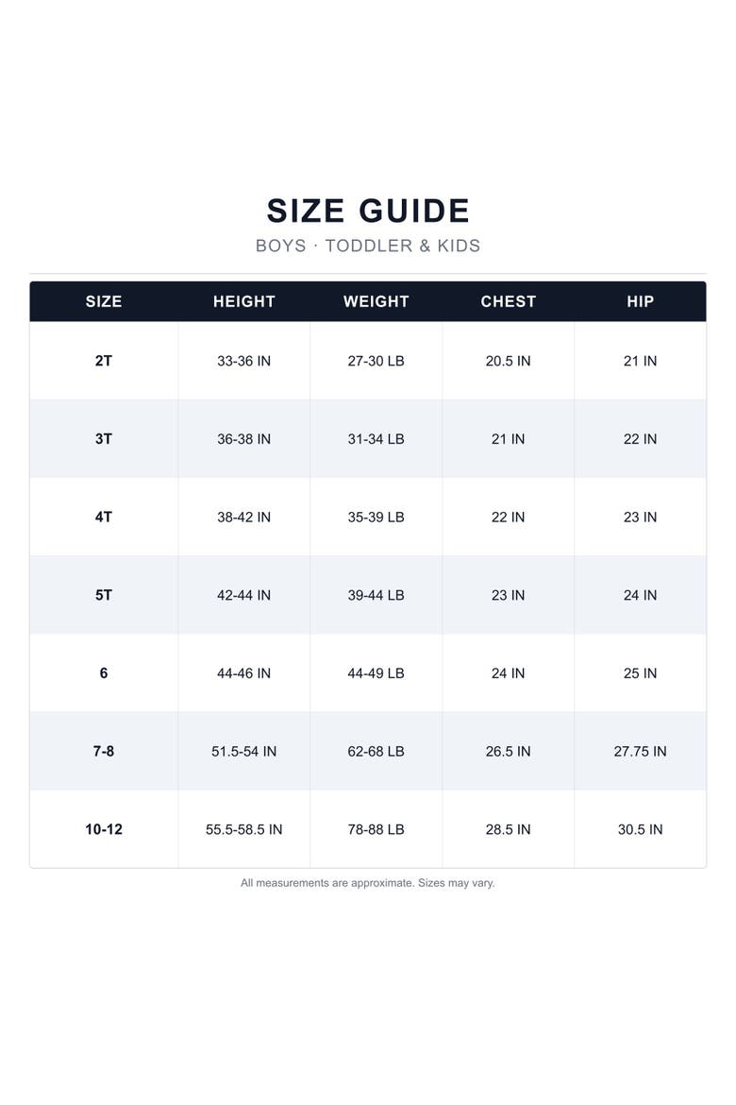Click the measurements are approximate footnote
The width and height of the screenshot is (736, 1105).
tap(368, 883)
